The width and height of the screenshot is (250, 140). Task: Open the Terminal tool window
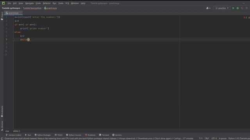point(104,135)
